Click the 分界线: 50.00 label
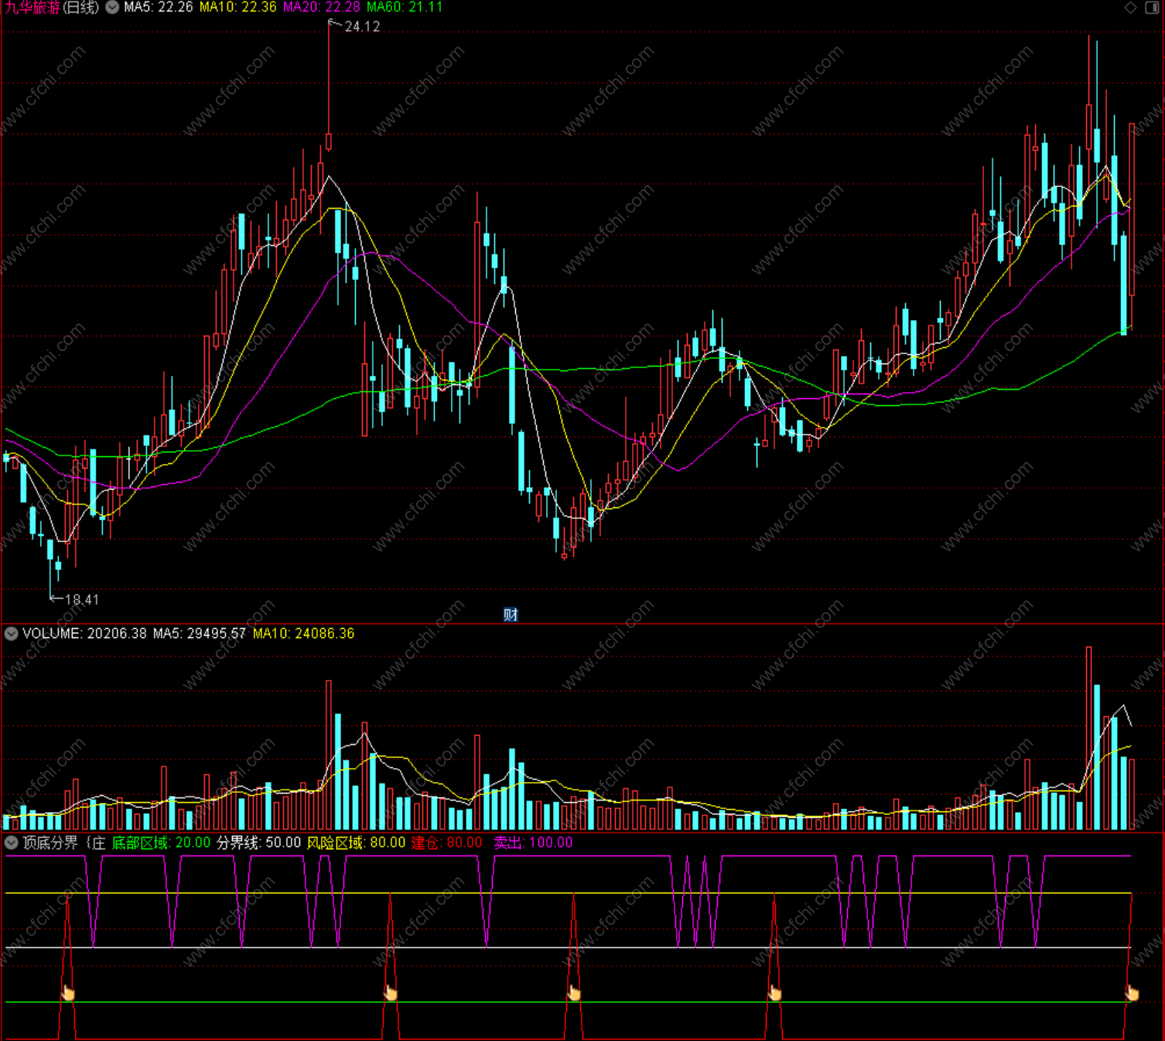 pos(258,843)
